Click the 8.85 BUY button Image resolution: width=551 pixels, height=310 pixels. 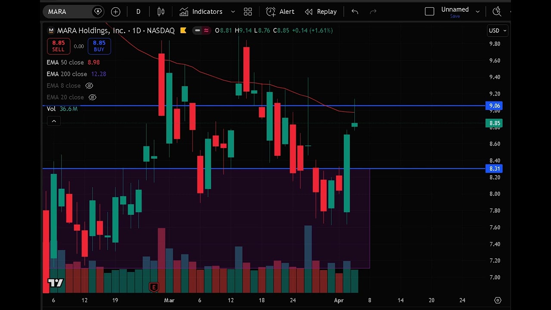(x=99, y=46)
